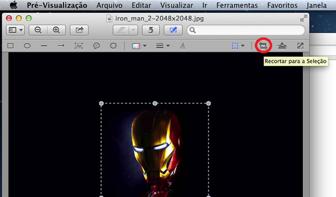This screenshot has width=336, height=197.
Task: Open the Pré-Visualização menu
Action: click(x=57, y=5)
